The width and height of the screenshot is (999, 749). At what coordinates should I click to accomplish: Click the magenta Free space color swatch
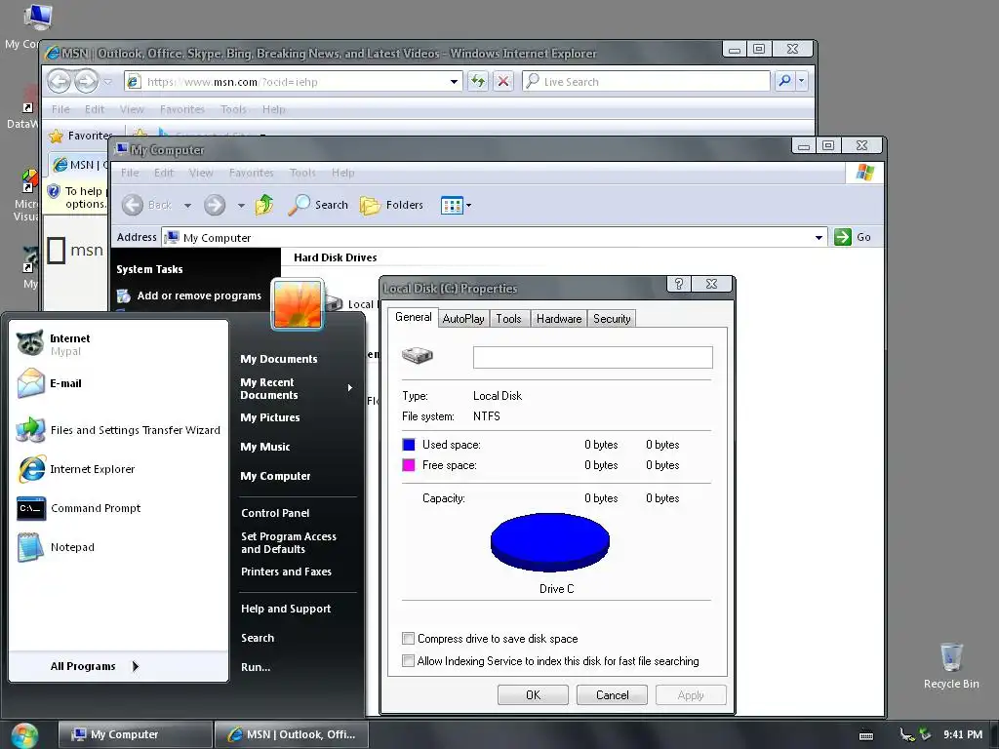[409, 465]
